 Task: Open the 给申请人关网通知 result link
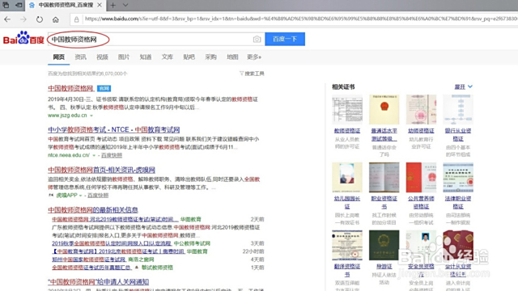[x=99, y=282]
